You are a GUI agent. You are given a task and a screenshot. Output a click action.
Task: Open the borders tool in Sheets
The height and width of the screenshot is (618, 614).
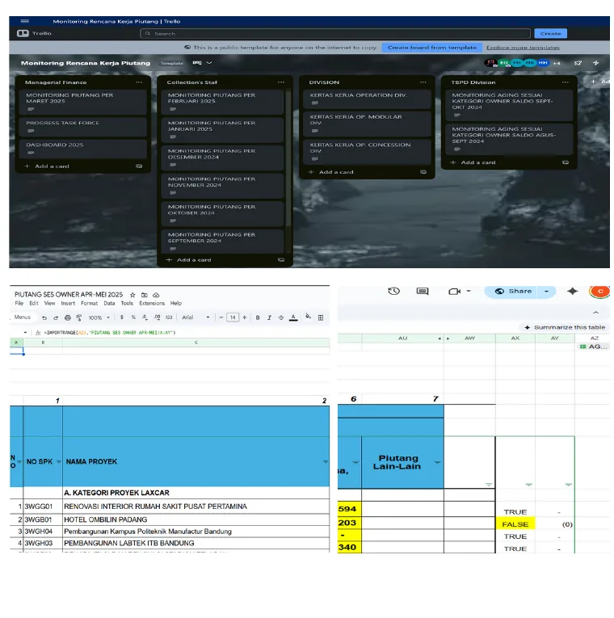click(x=321, y=317)
